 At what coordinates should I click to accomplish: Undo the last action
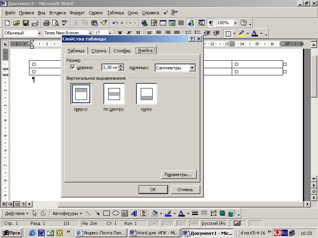point(115,23)
